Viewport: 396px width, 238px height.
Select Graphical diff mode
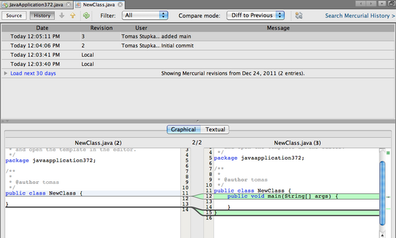(x=183, y=129)
